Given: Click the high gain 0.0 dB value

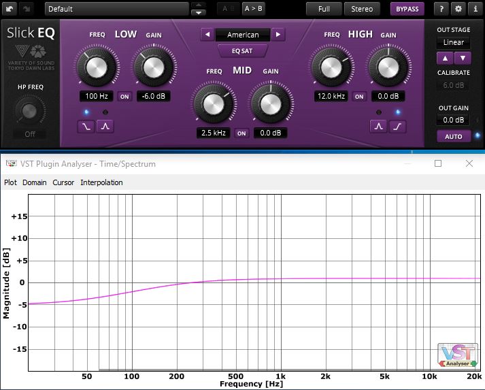Looking at the screenshot, I should [388, 96].
